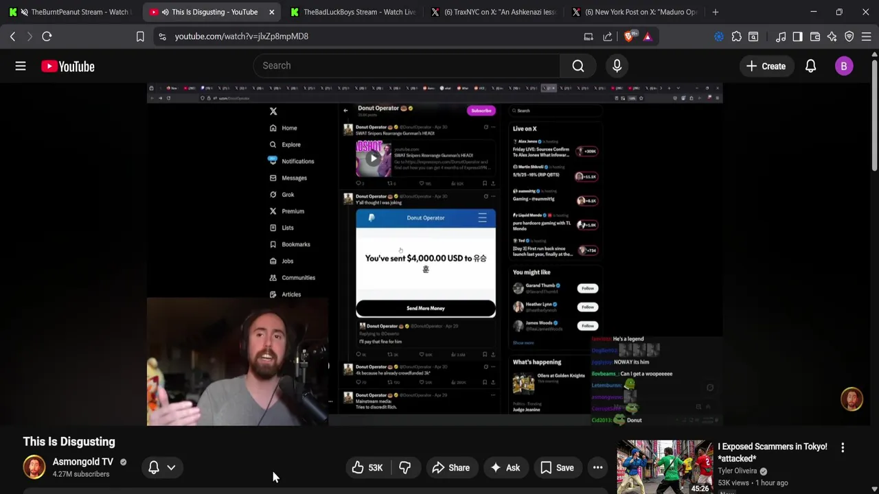
Task: Reload the current page
Action: [47, 36]
